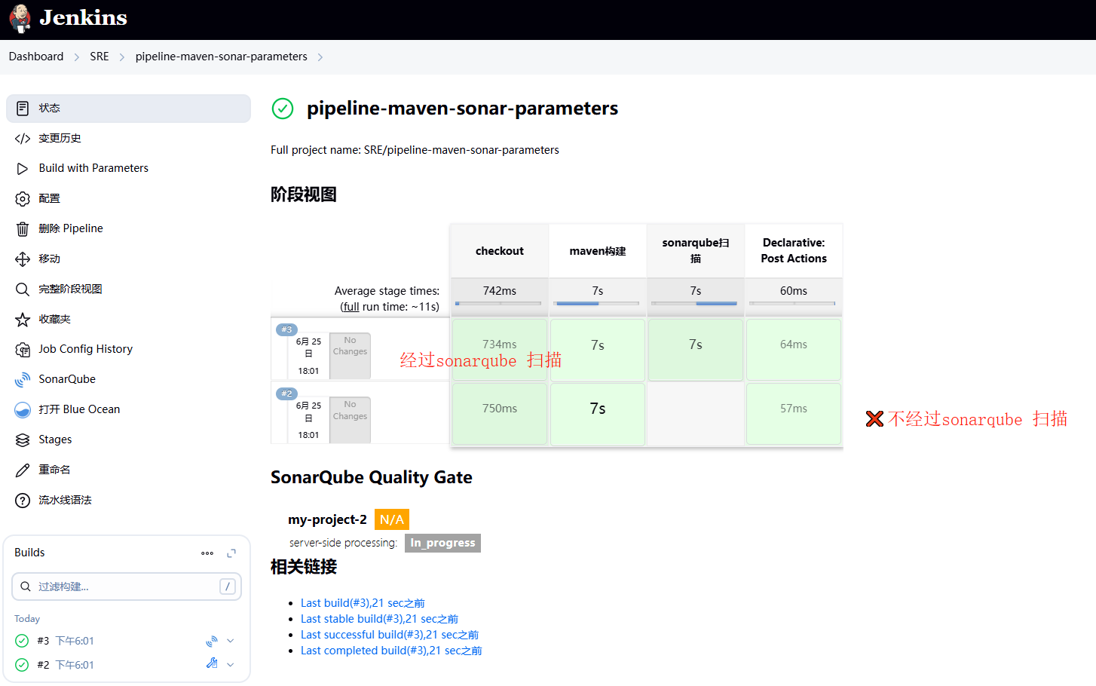
Task: Open Job Config History in sidebar
Action: [85, 349]
